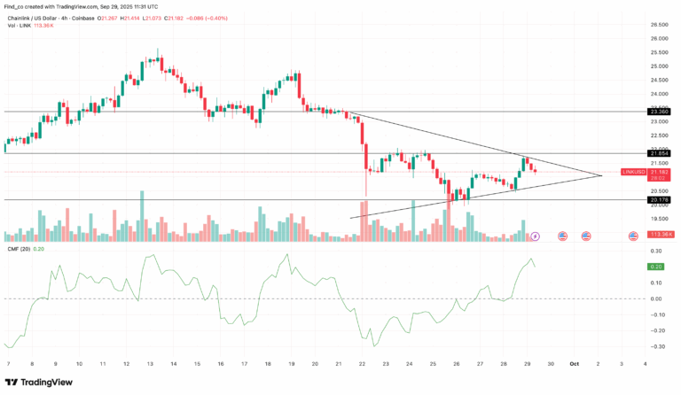Click the -0.30 label on CMF scale
The image size is (681, 395).
point(658,346)
